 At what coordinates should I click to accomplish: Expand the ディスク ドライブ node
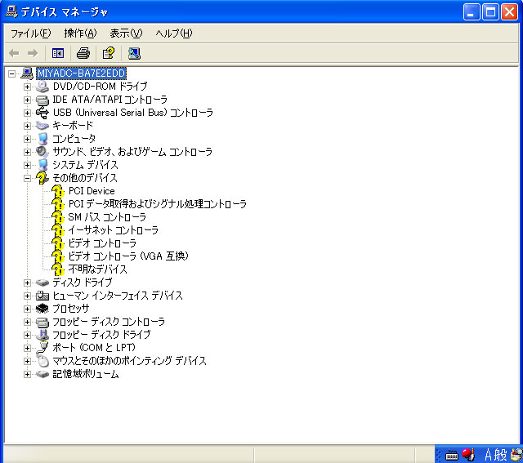(27, 283)
